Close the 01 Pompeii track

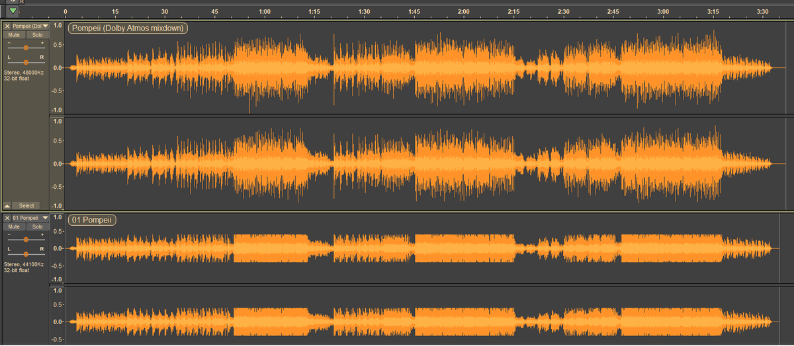point(7,217)
